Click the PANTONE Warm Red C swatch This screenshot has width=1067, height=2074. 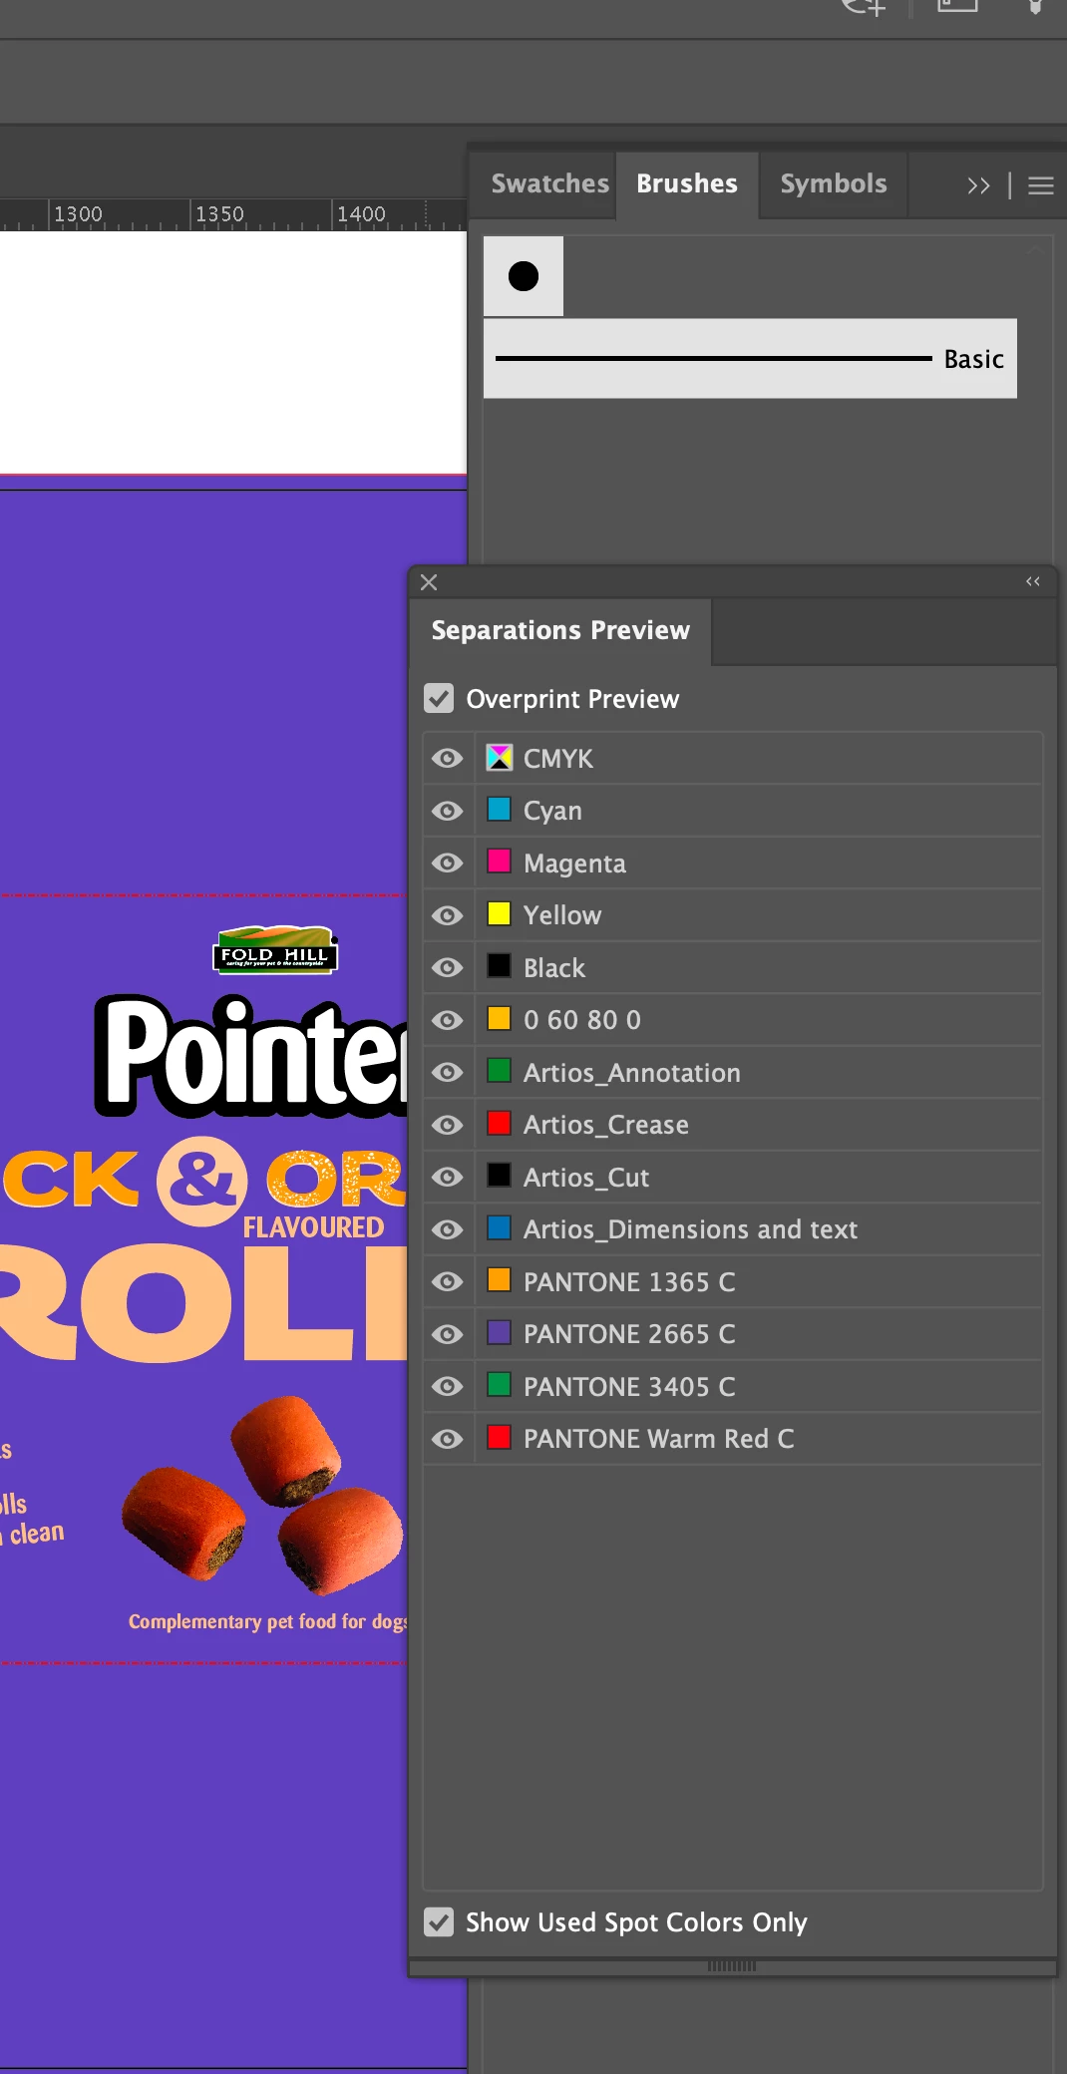pos(499,1437)
